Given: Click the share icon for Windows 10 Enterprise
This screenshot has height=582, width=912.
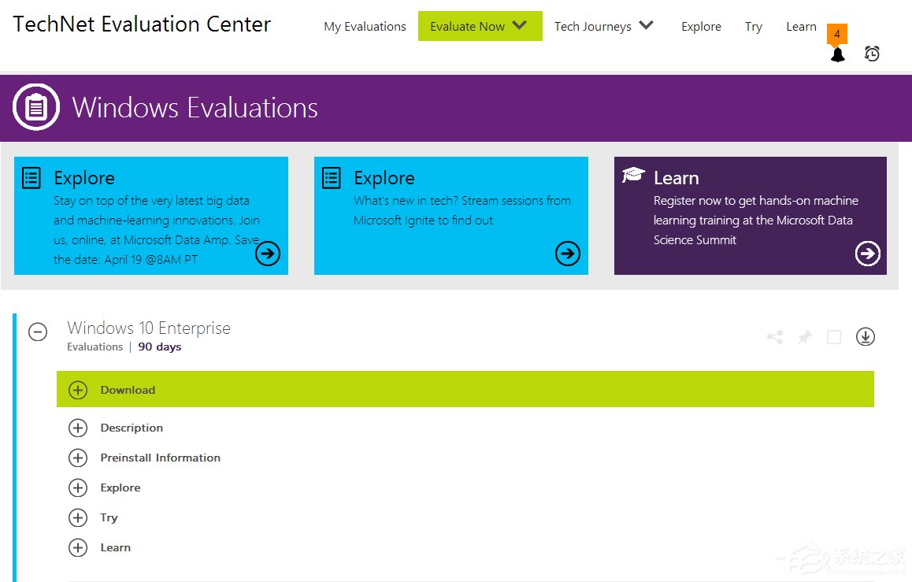Looking at the screenshot, I should click(x=775, y=336).
